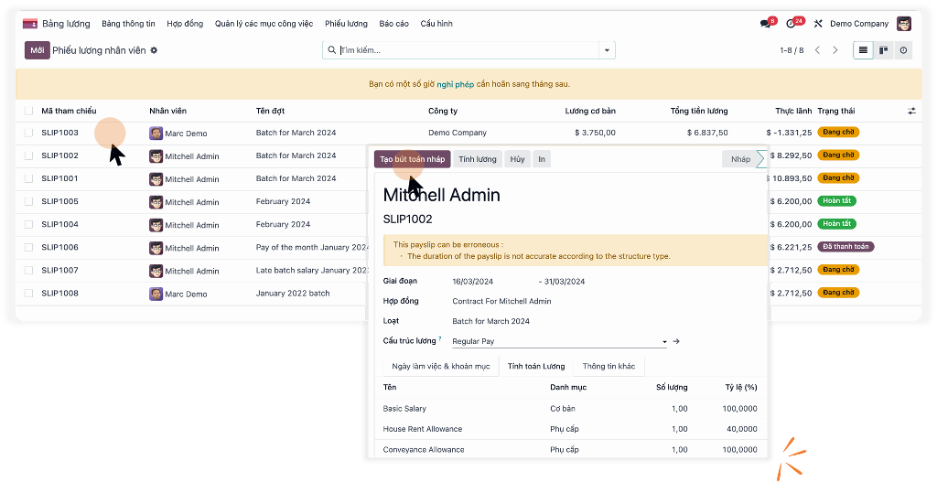The height and width of the screenshot is (482, 937).
Task: Open the user avatar menu
Action: coord(904,24)
